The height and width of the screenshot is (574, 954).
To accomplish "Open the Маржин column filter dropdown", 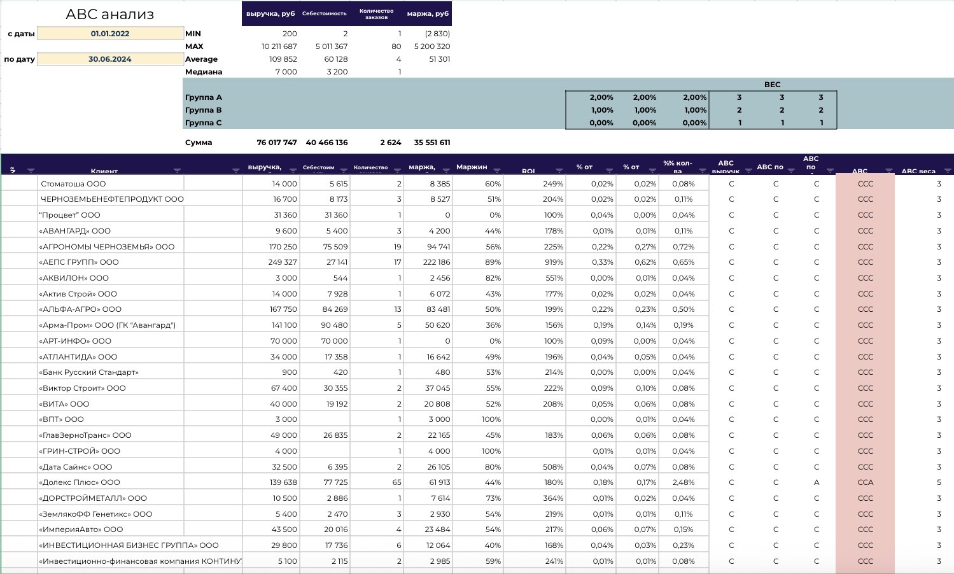I will click(497, 171).
